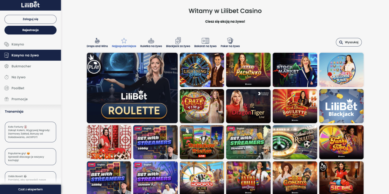Image resolution: width=389 pixels, height=194 pixels.
Task: Select Kasyno na żywo in sidebar
Action: [x=30, y=55]
